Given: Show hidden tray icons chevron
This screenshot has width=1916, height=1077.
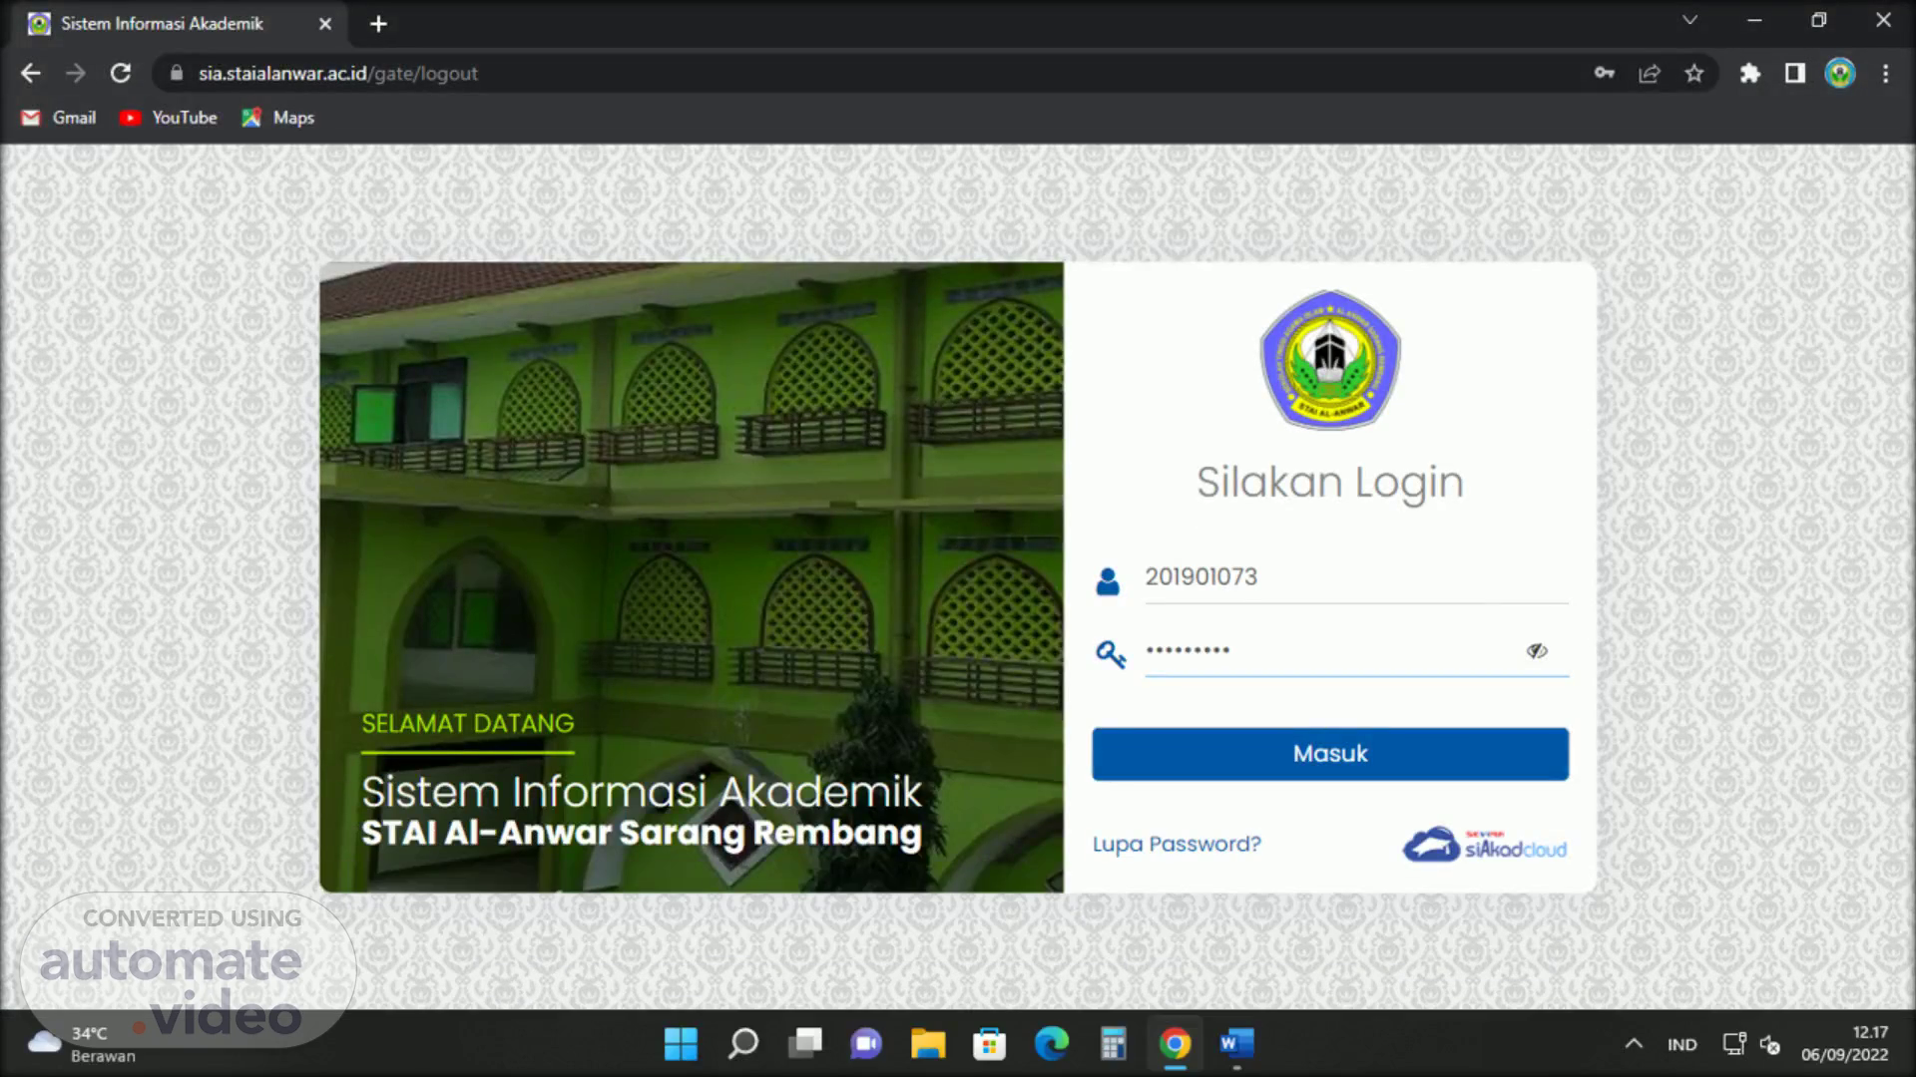Looking at the screenshot, I should click(1634, 1044).
